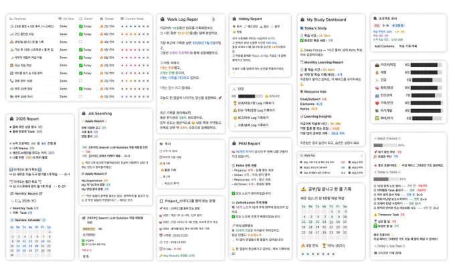Click the progress bar in the heart icon row

(x=427, y=103)
